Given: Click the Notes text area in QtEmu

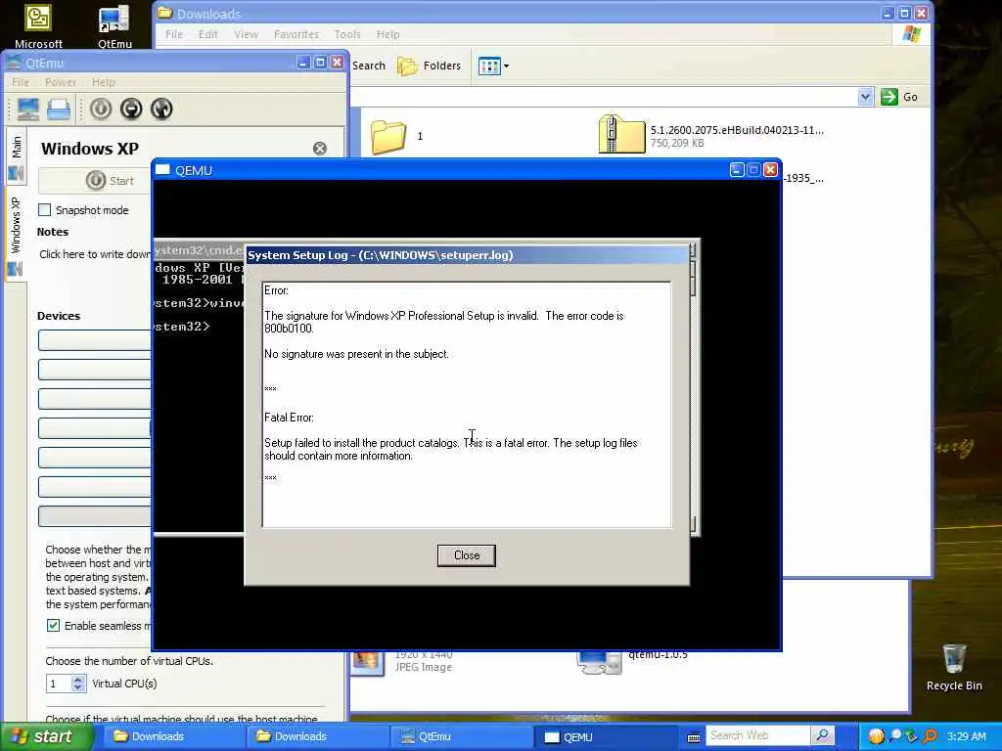Looking at the screenshot, I should click(95, 254).
